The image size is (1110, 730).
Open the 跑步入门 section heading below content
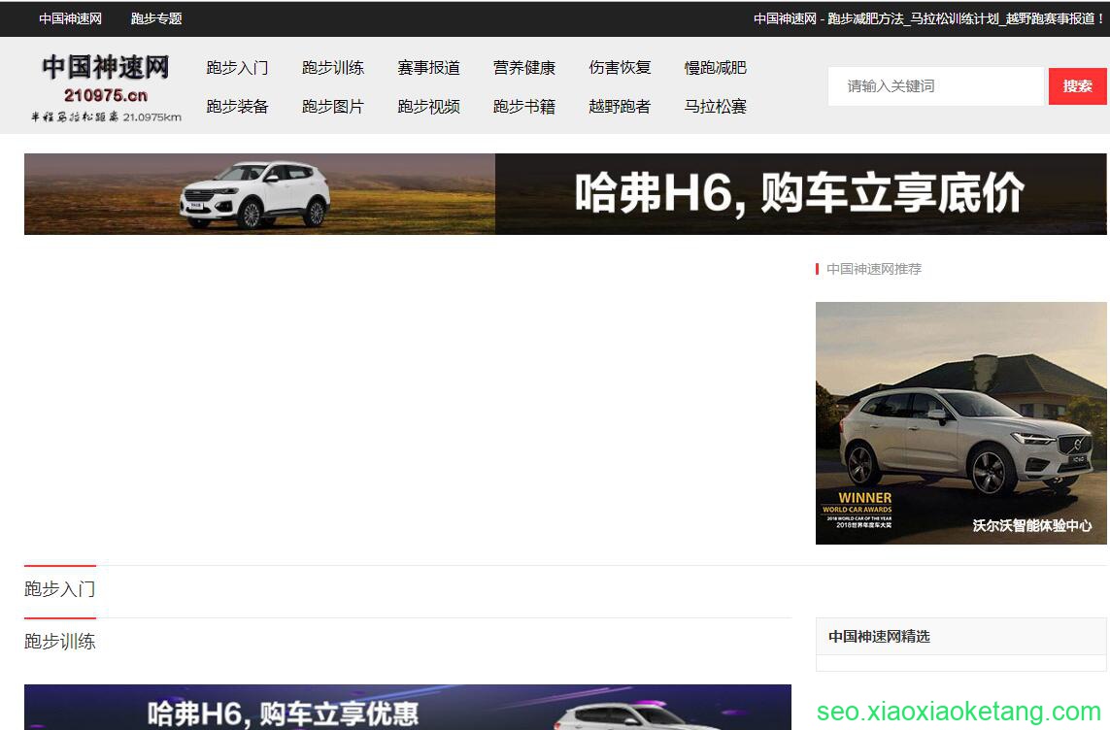point(59,589)
